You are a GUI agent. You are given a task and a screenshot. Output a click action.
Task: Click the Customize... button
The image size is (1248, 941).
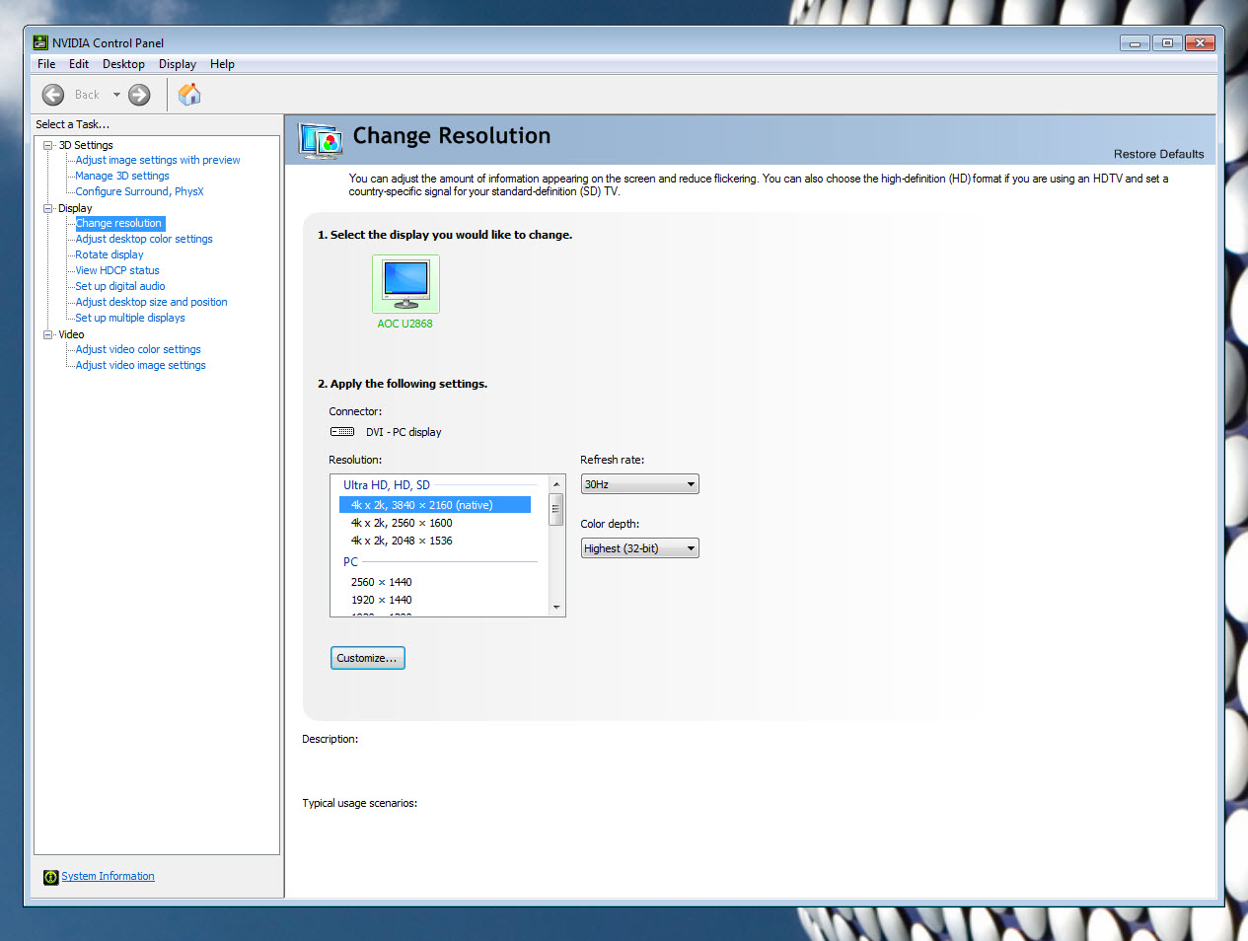(x=367, y=658)
